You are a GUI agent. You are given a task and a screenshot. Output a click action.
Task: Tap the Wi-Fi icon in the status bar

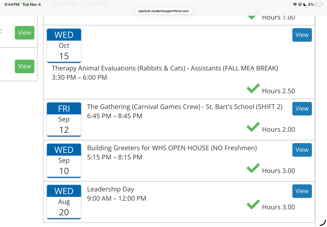[x=295, y=5]
